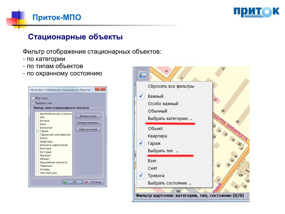Screen dimensions: 285x214
Task: Check the 'Банкомат' checkbox
Action: (x=37, y=128)
